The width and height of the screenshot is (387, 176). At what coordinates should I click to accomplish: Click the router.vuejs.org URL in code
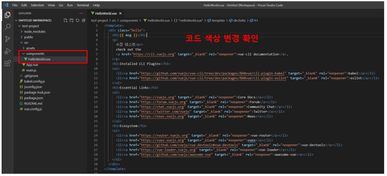165,136
